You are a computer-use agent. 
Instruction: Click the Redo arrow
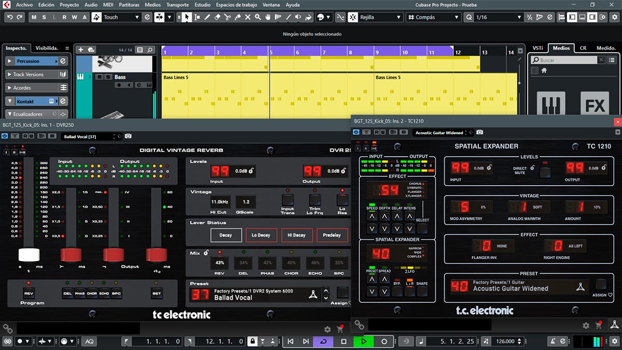(20, 17)
